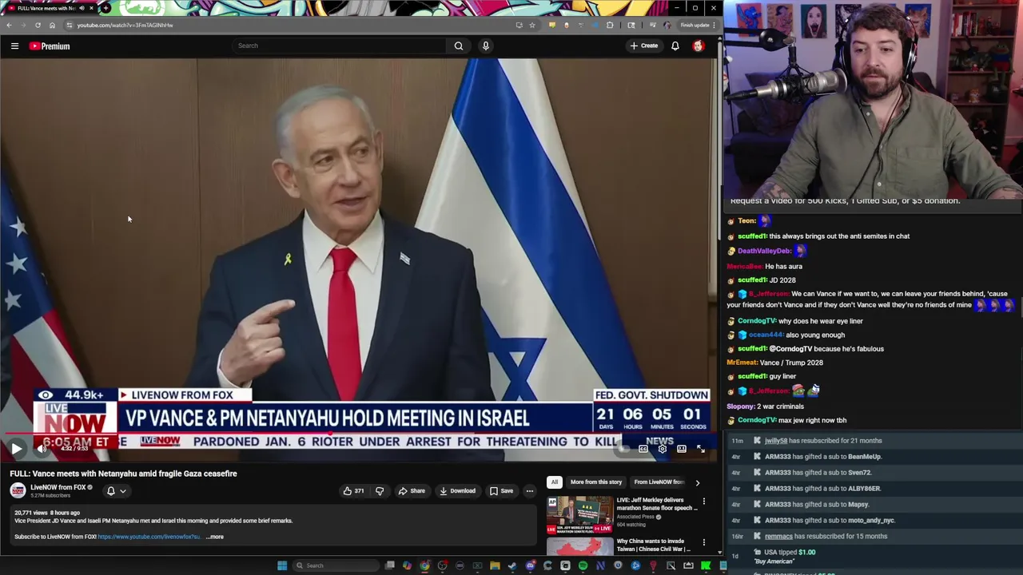Open remmacs subscriber link in events

[778, 537]
